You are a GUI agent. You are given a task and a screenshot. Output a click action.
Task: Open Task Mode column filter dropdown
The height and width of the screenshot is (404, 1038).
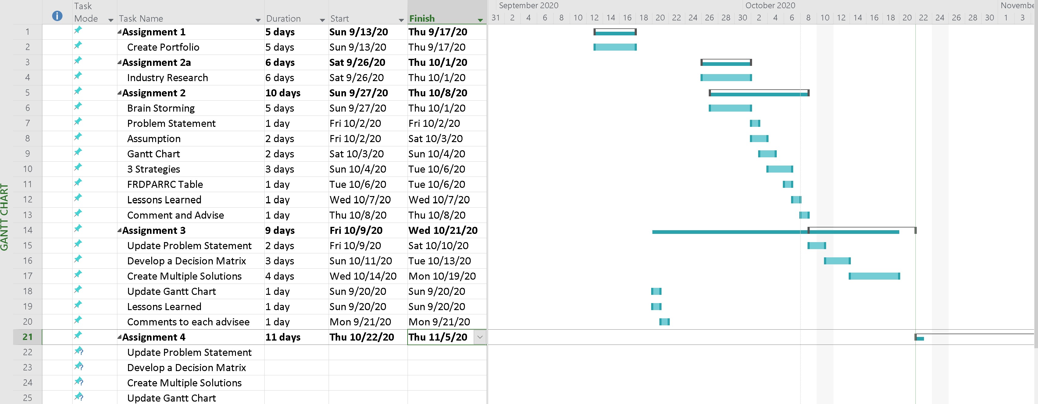111,20
